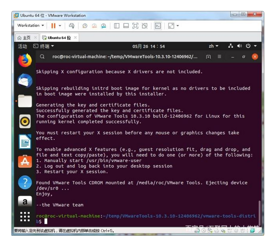Show all applications grid
This screenshot has width=279, height=245.
click(25, 216)
